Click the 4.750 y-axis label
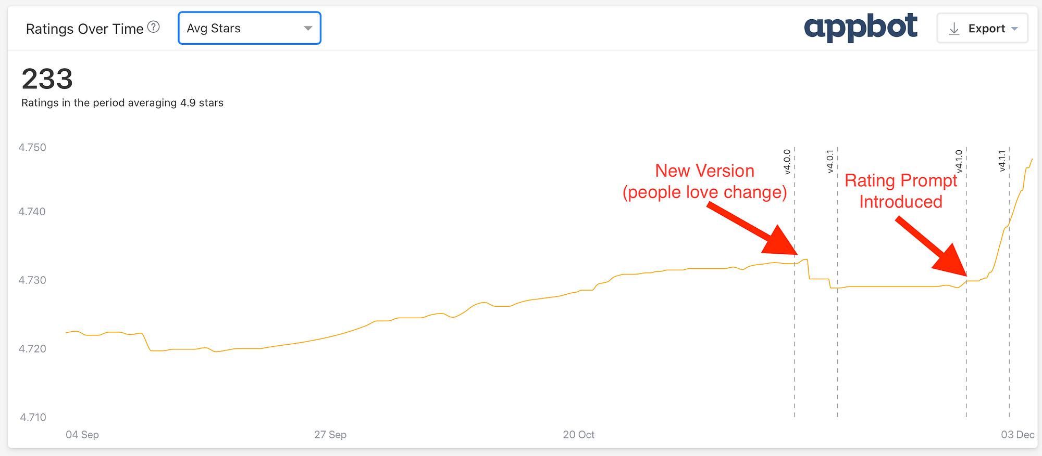Viewport: 1042px width, 456px height. click(33, 147)
